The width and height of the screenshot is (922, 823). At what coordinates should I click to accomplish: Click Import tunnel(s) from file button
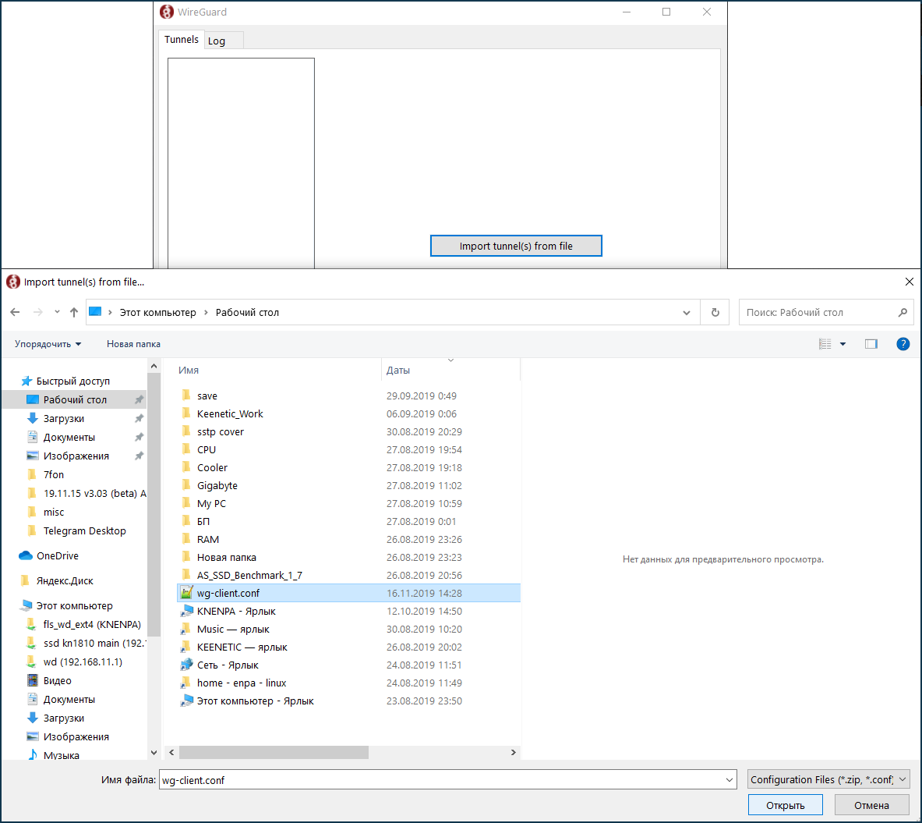coord(516,246)
